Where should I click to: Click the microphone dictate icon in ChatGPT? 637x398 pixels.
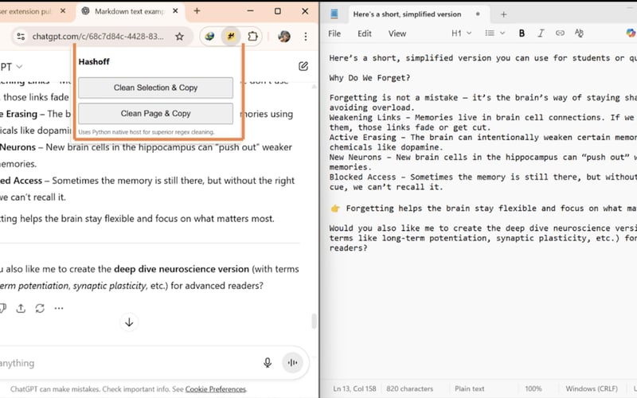pyautogui.click(x=268, y=363)
